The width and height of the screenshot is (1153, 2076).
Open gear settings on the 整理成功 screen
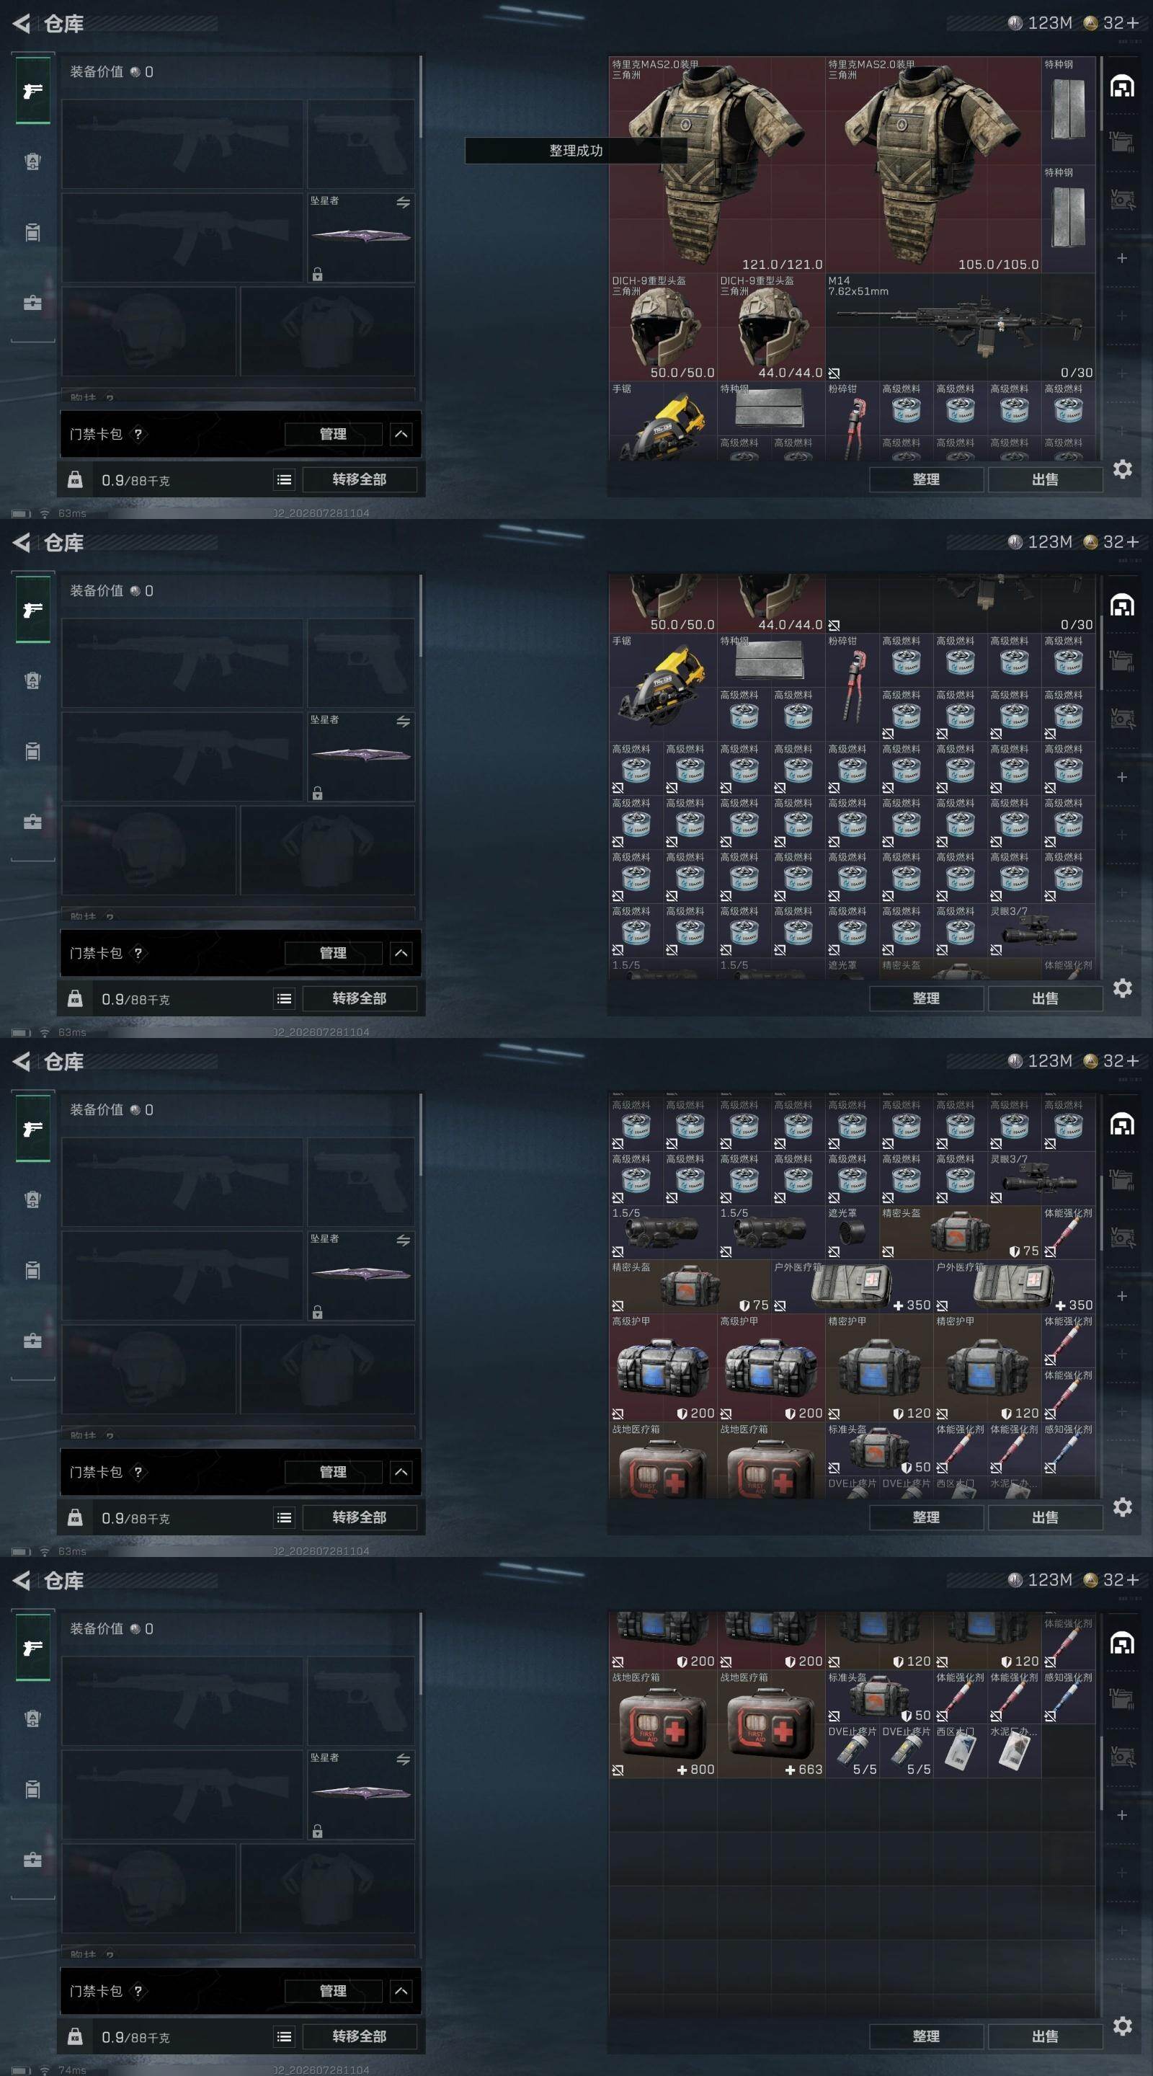(x=1123, y=469)
